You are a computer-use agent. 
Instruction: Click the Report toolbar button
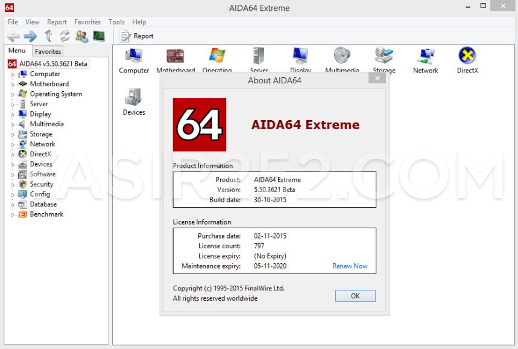point(136,36)
